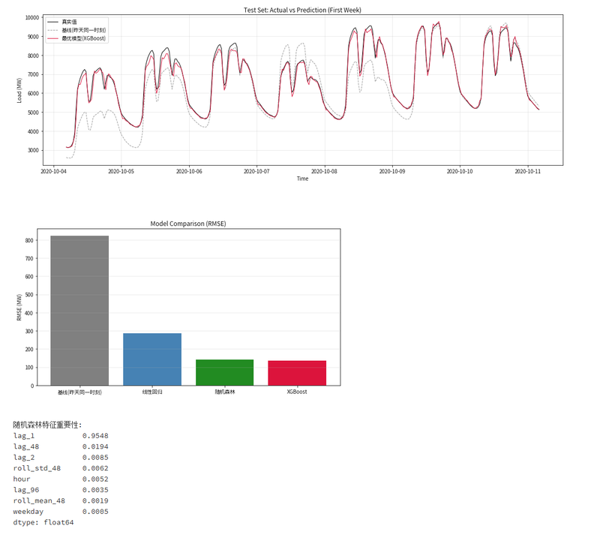Click the y-axis tick "9000"

pyautogui.click(x=33, y=37)
